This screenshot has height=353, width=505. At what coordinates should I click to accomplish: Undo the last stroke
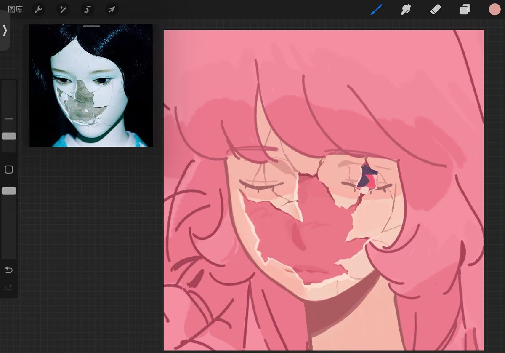coord(9,270)
